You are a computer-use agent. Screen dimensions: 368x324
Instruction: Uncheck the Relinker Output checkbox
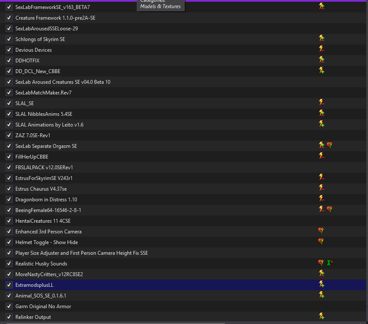click(9, 317)
